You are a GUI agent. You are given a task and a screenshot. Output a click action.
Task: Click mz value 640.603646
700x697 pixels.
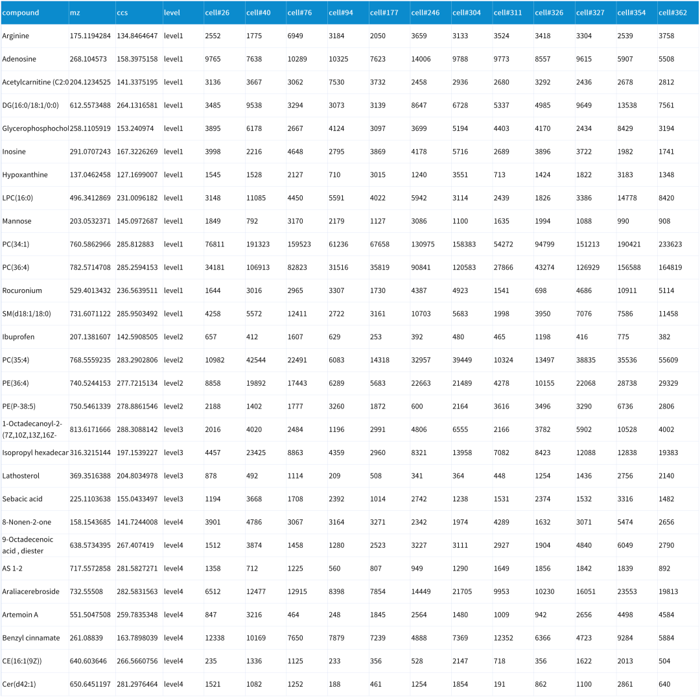point(88,661)
